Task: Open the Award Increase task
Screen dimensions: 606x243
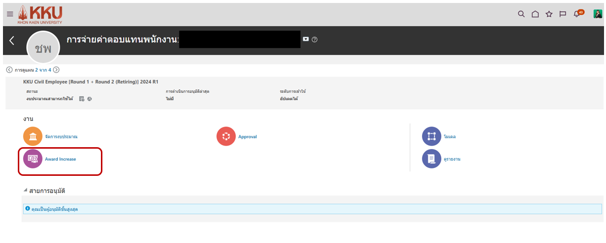Action: (x=60, y=159)
